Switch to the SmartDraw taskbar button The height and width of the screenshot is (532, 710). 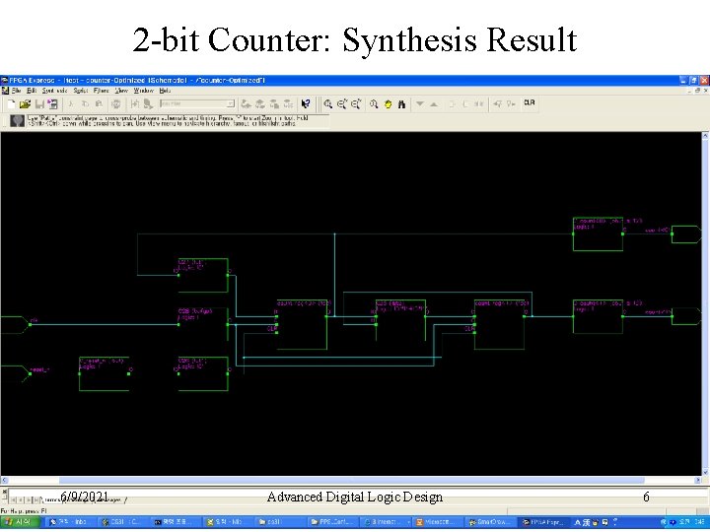[x=491, y=522]
